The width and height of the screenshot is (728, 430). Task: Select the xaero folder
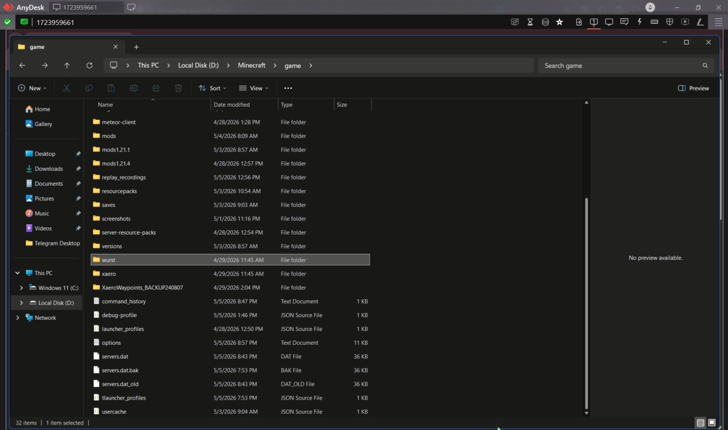[230, 274]
